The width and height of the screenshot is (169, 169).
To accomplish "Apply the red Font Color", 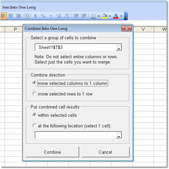I will pos(116,16).
